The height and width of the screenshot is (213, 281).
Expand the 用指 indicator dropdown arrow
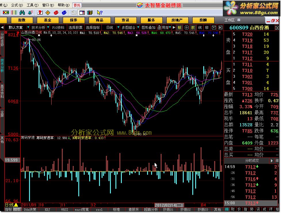(170, 28)
